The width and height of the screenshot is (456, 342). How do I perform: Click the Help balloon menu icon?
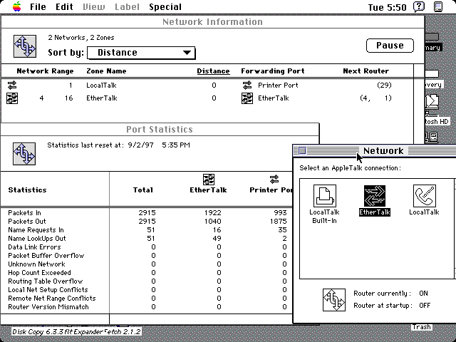(x=419, y=6)
